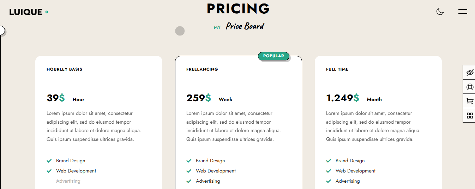Select the Full Time plan title
The height and width of the screenshot is (189, 475).
click(x=337, y=69)
